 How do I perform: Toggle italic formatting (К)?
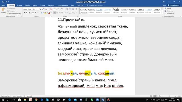pyautogui.click(x=27, y=13)
